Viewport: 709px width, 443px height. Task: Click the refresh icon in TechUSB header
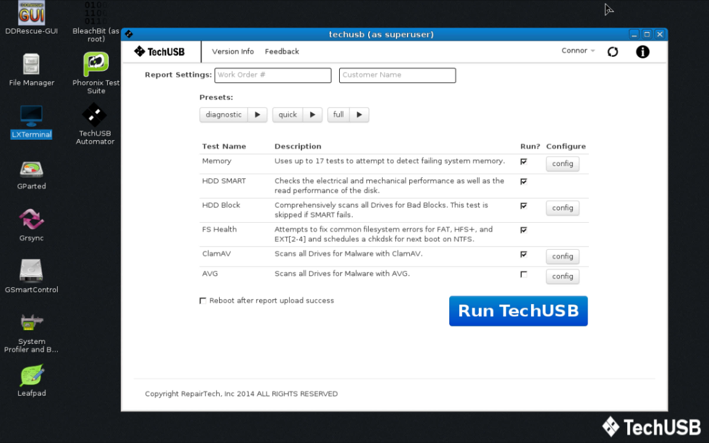pyautogui.click(x=613, y=52)
